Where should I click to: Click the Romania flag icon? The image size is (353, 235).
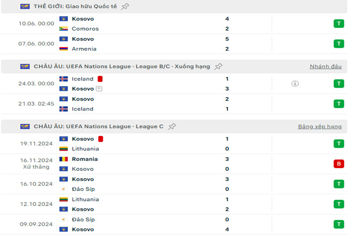64,159
